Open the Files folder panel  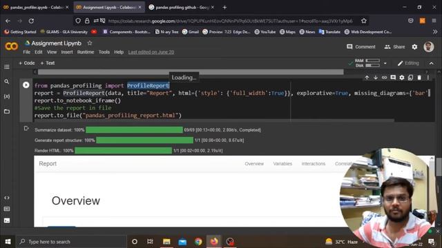[7, 112]
